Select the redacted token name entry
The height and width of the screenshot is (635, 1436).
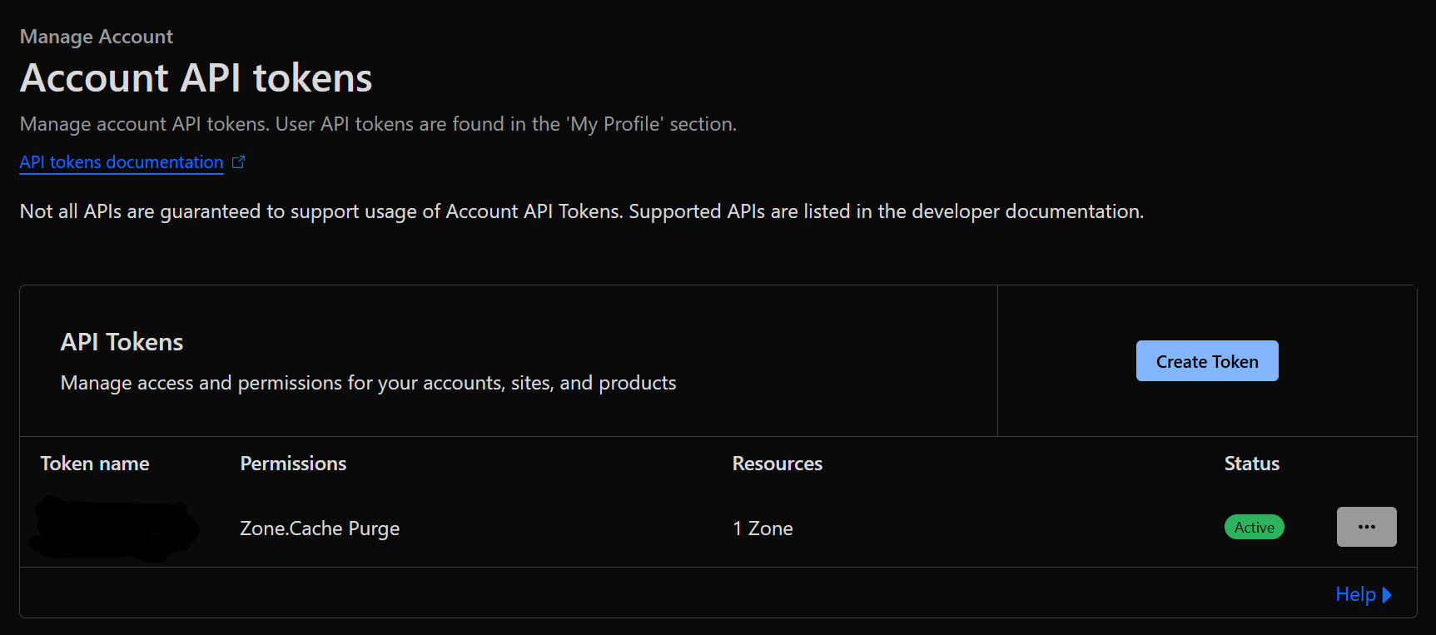(x=112, y=528)
